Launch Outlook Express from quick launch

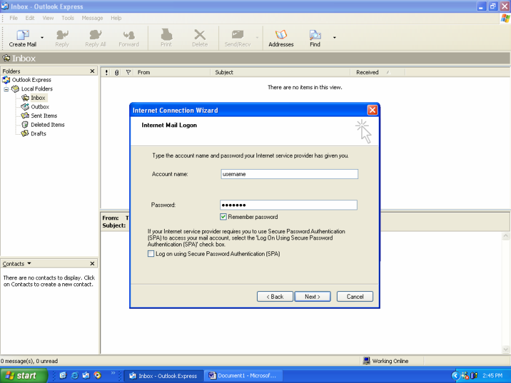click(x=86, y=376)
